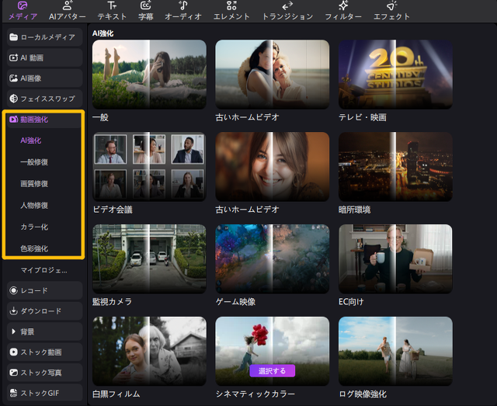
Task: Click the AI画像 icon in sidebar
Action: pyautogui.click(x=14, y=78)
